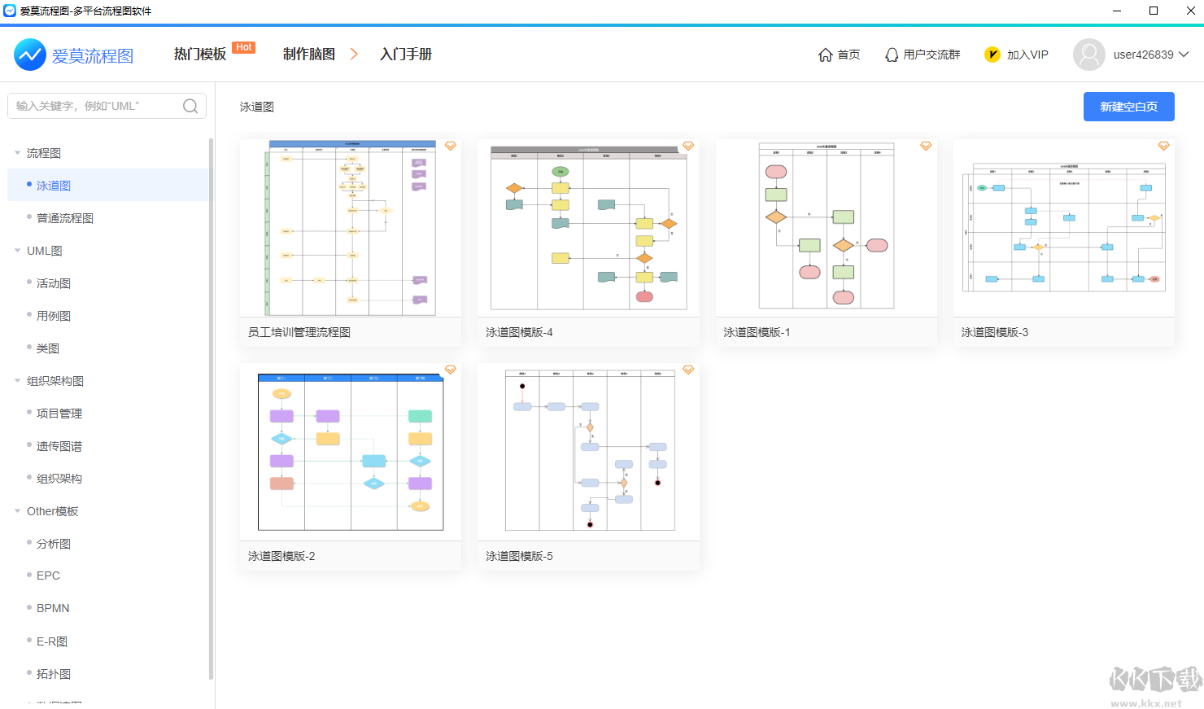Screen dimensions: 1204x709
Task: Click the VIP diamond badge on 泳道图模版-5
Action: 688,370
